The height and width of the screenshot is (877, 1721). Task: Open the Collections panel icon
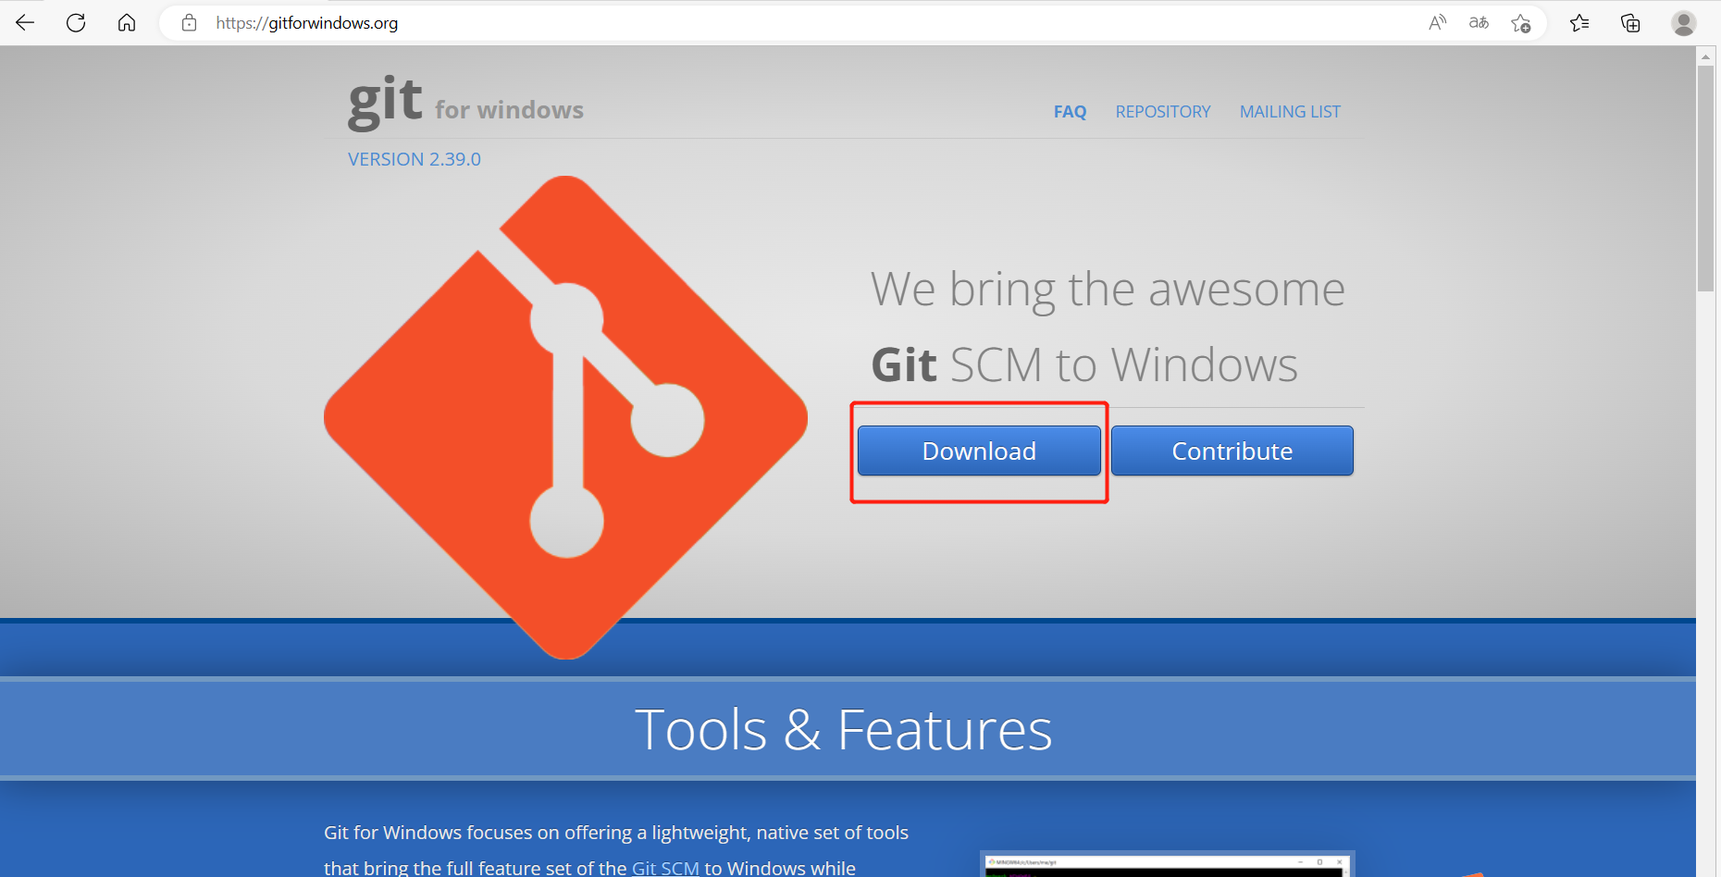point(1630,22)
